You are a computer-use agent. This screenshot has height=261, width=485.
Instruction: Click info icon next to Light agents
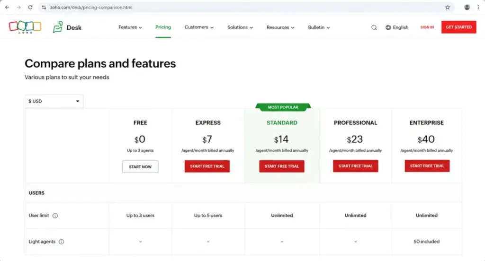tap(61, 242)
